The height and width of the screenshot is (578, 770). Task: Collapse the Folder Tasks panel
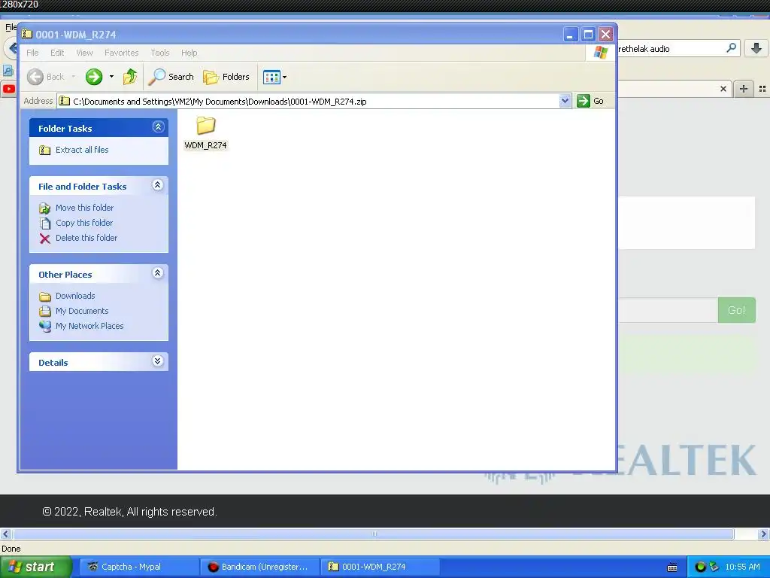[158, 127]
